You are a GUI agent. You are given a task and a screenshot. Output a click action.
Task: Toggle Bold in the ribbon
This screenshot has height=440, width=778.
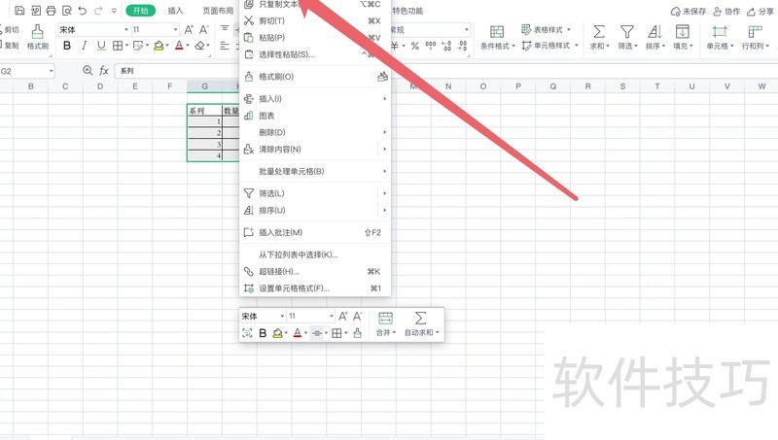pyautogui.click(x=67, y=46)
